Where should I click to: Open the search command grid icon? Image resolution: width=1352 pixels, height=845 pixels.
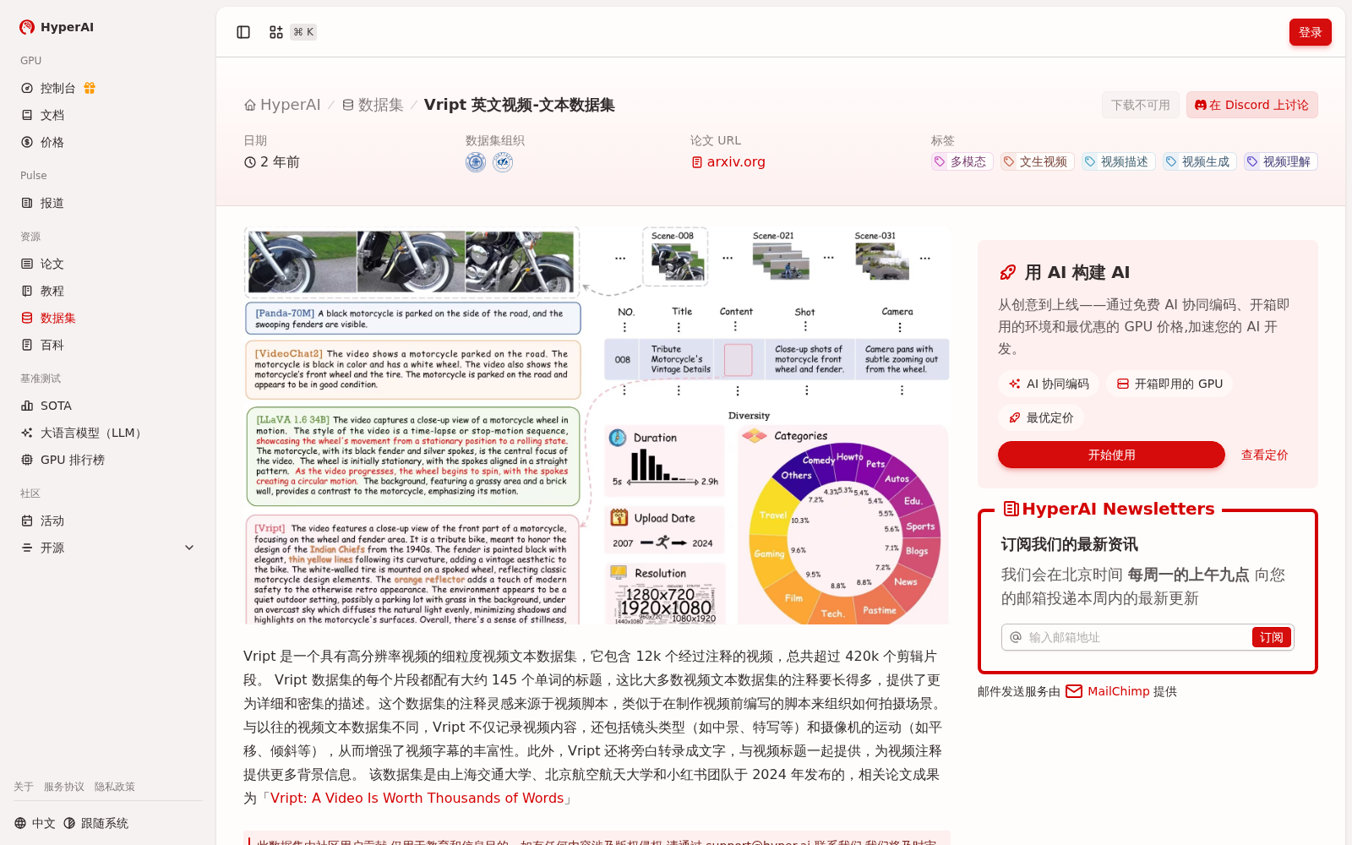276,32
